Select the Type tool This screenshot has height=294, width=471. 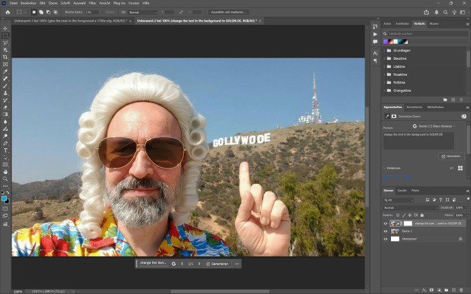point(5,150)
